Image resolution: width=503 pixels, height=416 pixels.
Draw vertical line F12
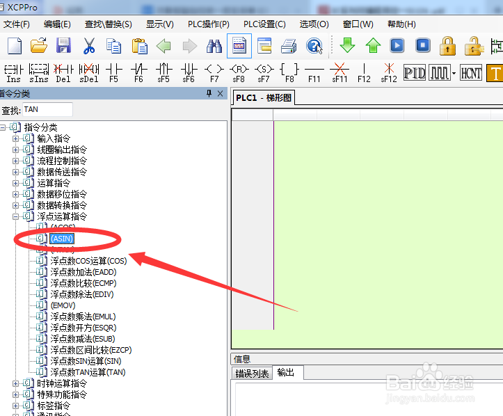coord(364,73)
